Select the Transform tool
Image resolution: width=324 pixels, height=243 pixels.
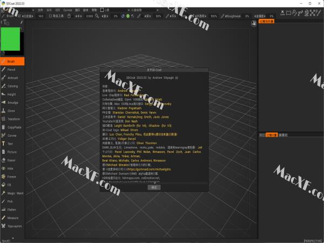tap(12, 119)
